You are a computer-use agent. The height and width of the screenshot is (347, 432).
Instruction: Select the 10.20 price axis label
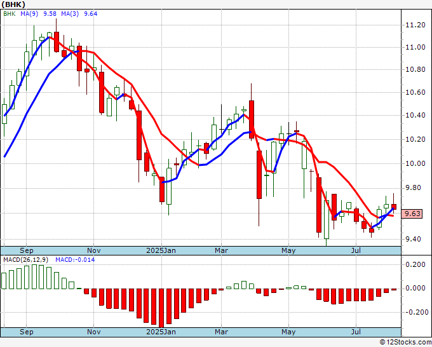point(415,139)
